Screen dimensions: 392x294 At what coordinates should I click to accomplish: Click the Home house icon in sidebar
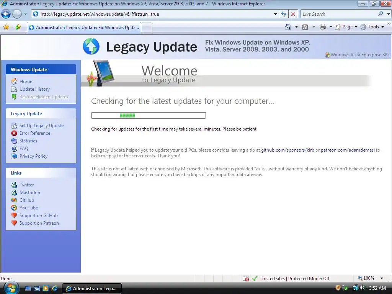pos(14,82)
